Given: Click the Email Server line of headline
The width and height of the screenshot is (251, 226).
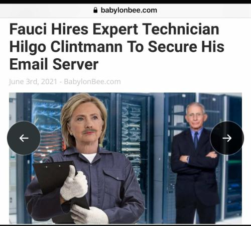Looking at the screenshot, I should [x=54, y=64].
